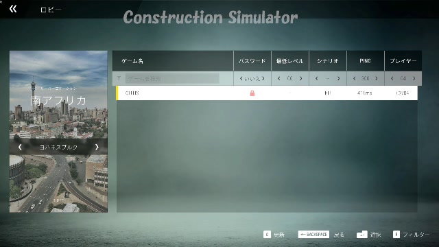
Task: Cycle password filter right from いいえ
Action: pos(263,79)
